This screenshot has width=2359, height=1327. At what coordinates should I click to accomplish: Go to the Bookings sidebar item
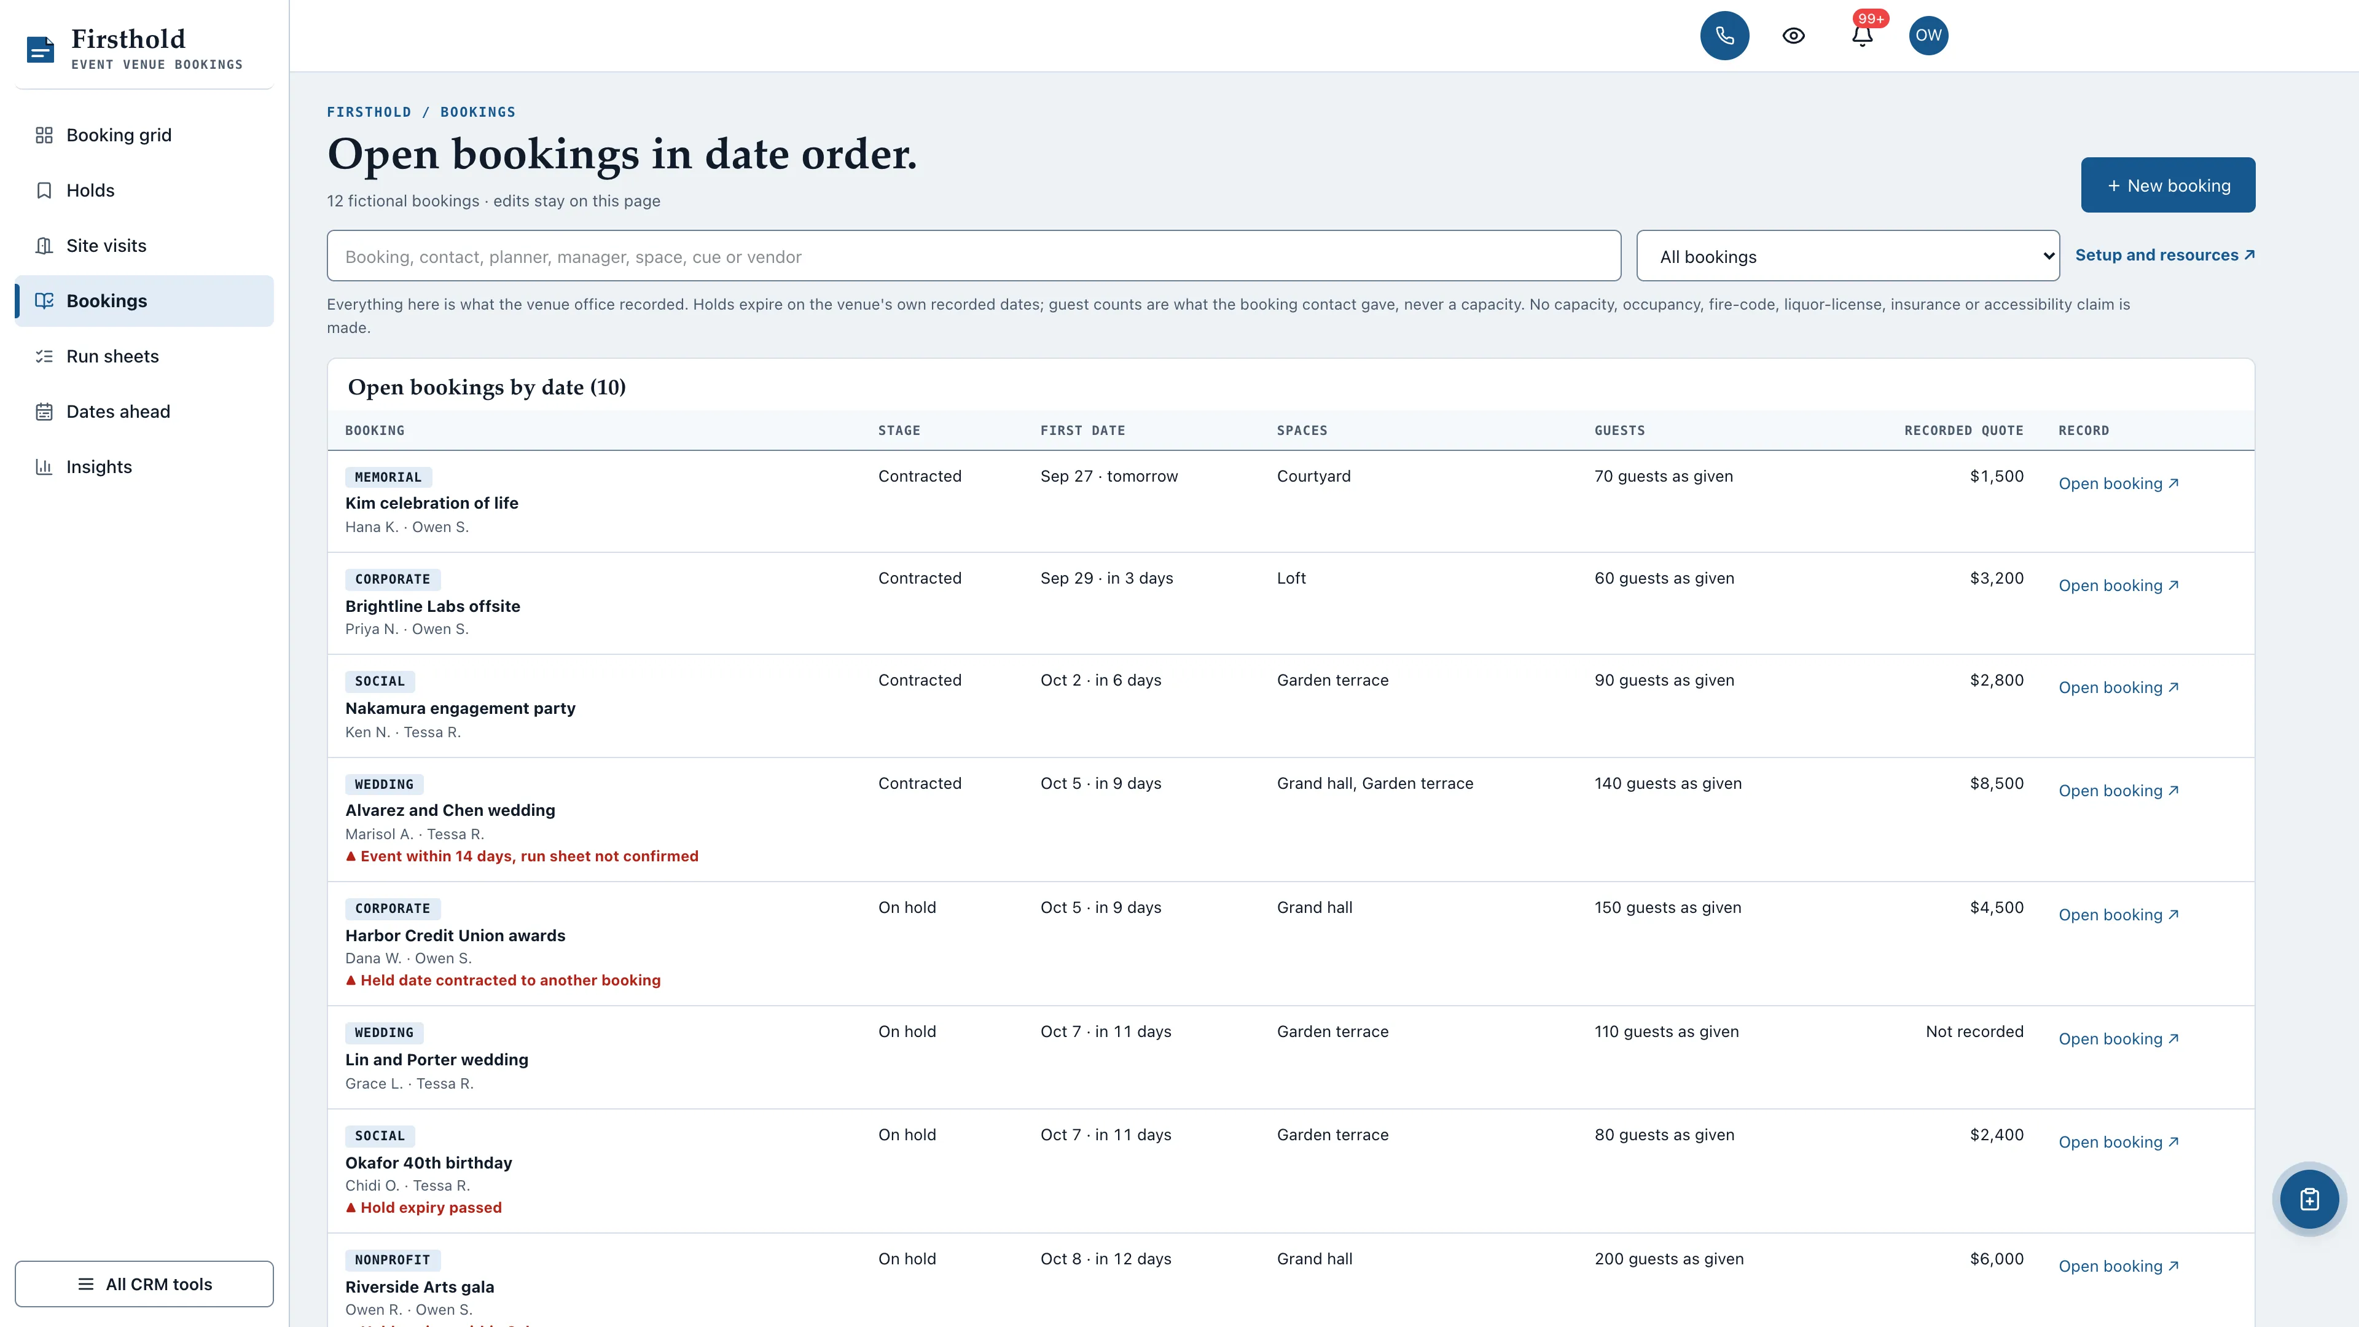(145, 301)
